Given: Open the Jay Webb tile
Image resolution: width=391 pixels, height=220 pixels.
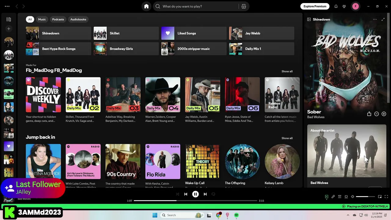Looking at the screenshot, I should (x=261, y=33).
